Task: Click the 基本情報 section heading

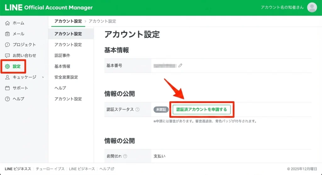Action: point(117,50)
